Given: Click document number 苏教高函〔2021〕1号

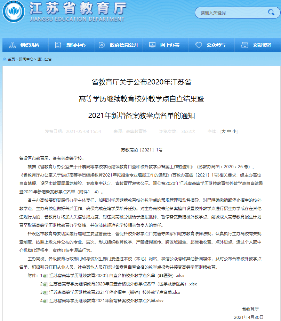Looking at the screenshot, I should click(142, 150).
